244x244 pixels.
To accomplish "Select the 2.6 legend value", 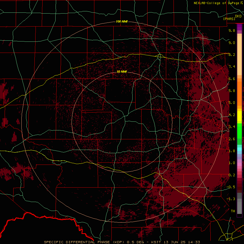I will (x=232, y=139).
